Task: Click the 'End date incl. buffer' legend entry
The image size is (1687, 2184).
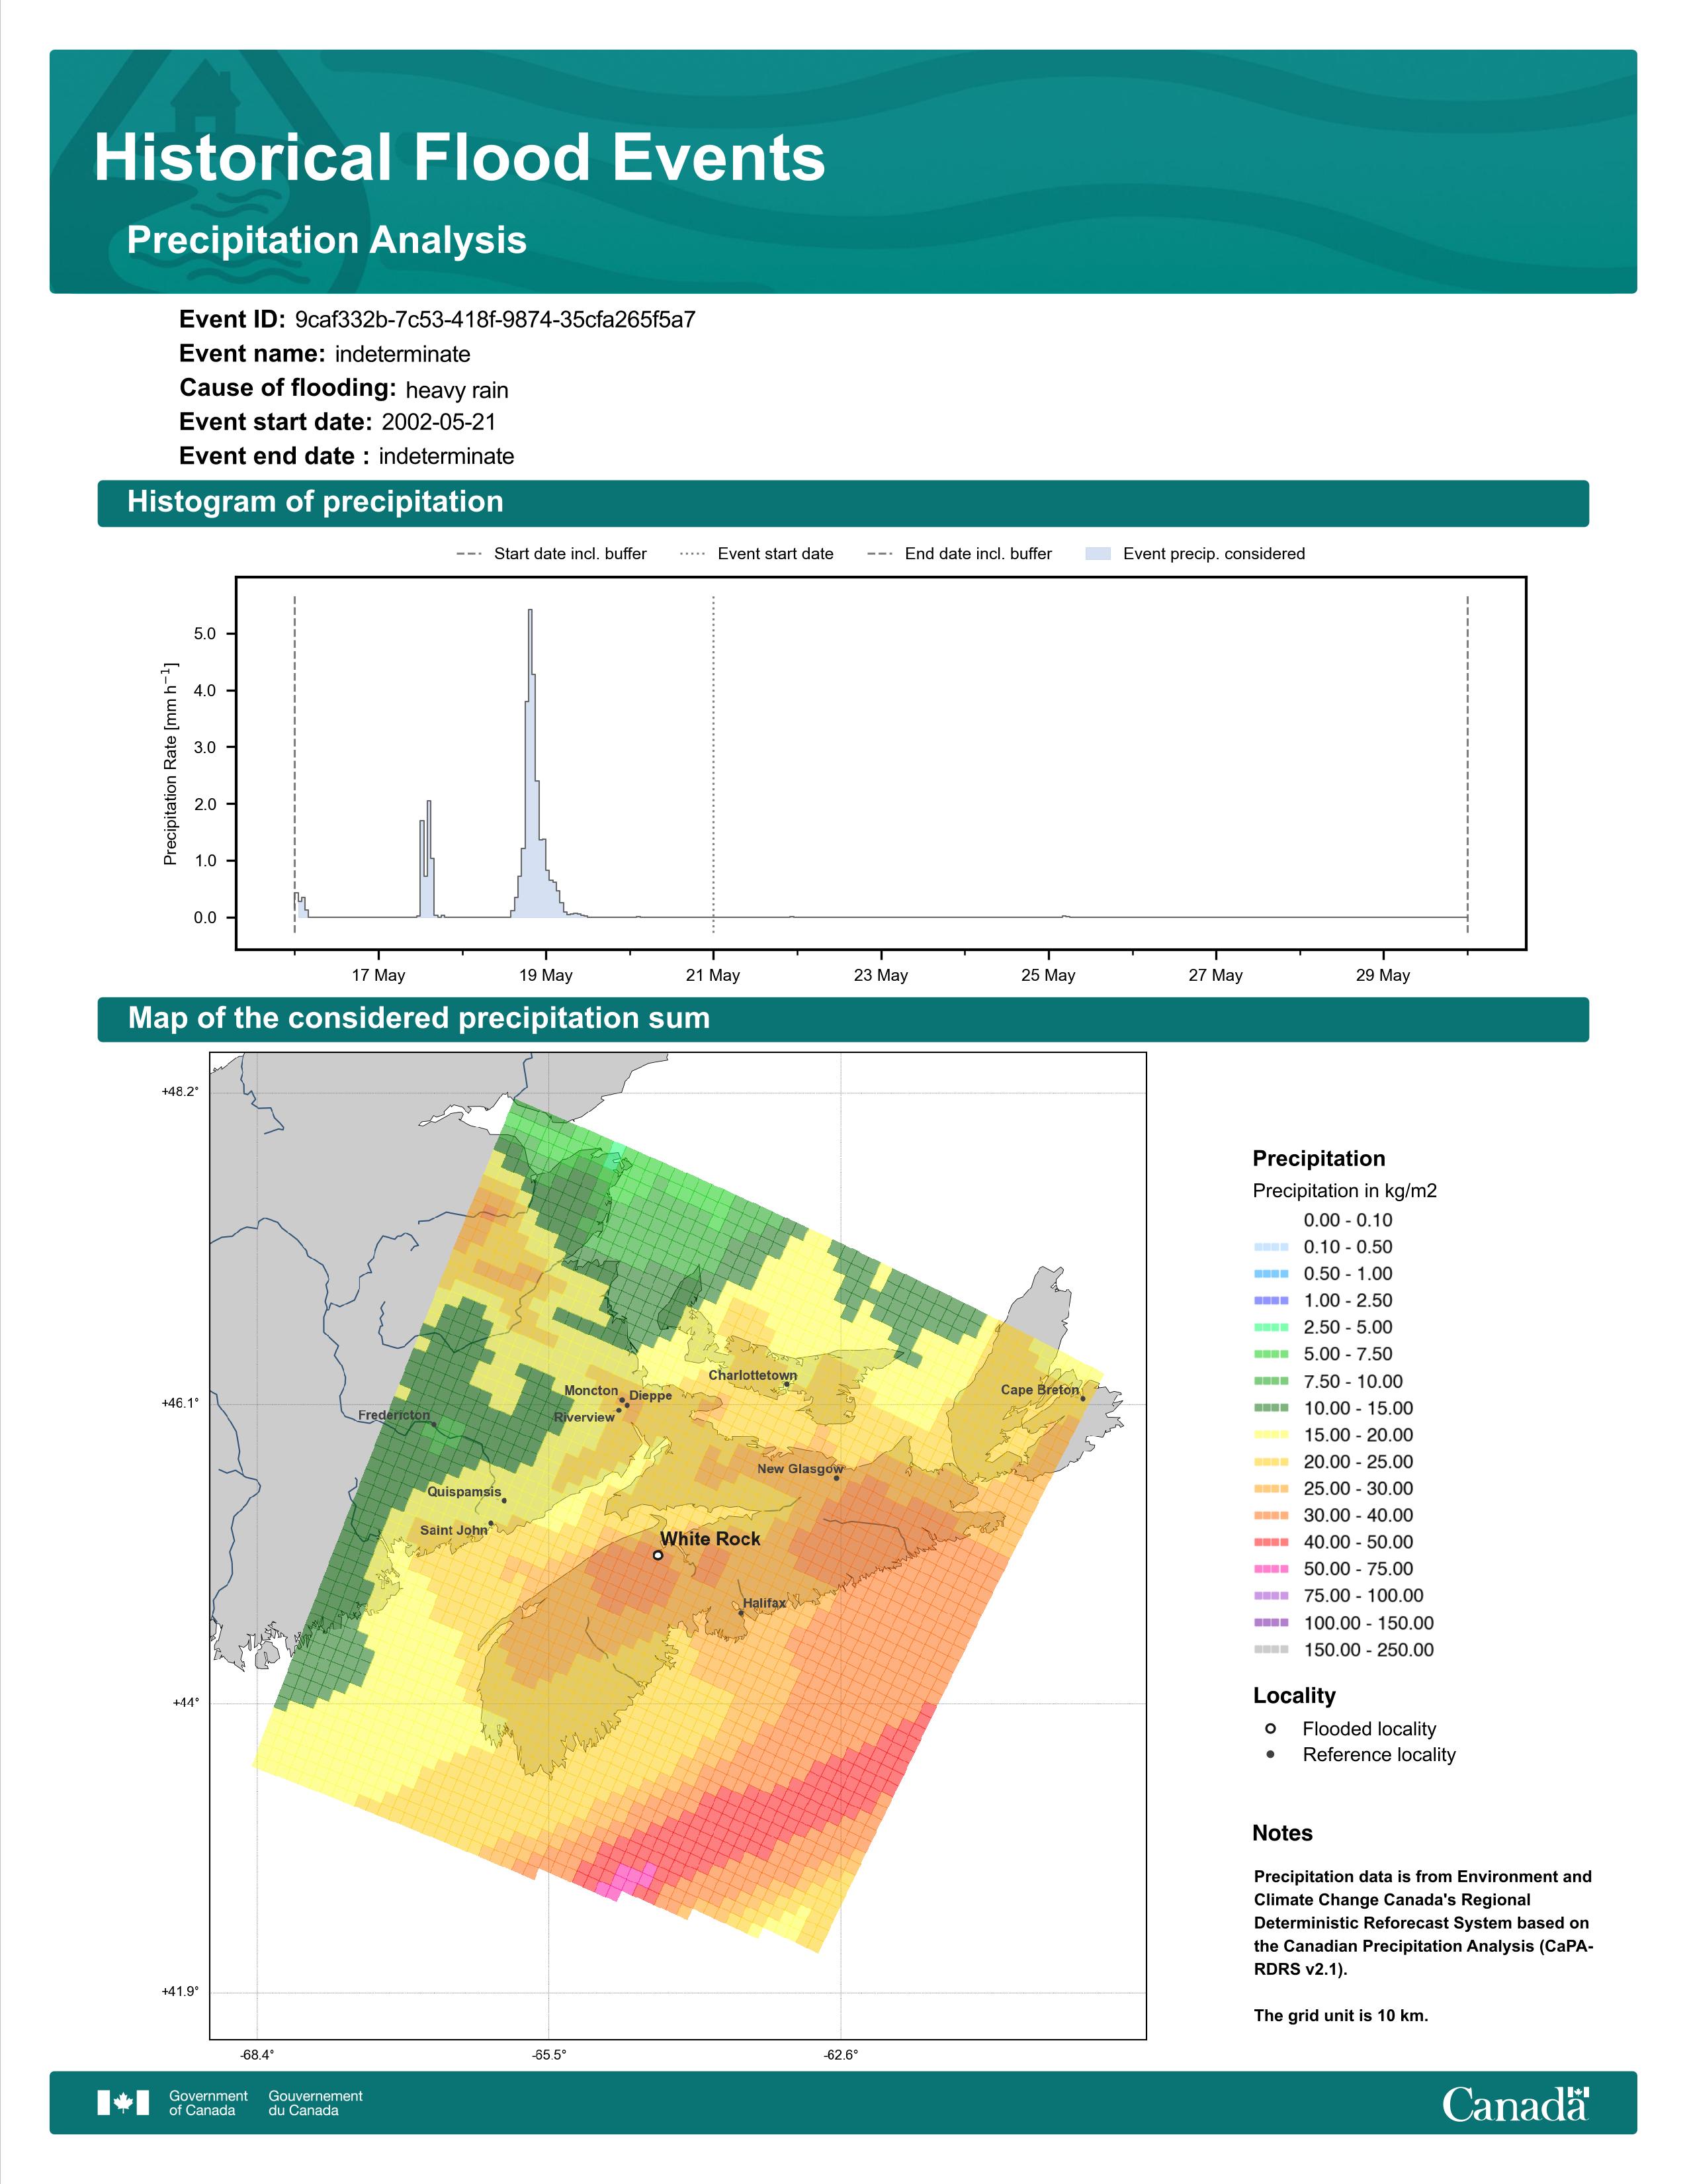Action: (x=959, y=553)
